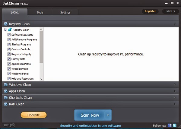The image size is (181, 129).
Task: Click scrollbar up arrow in registry list
Action: [x=41, y=30]
